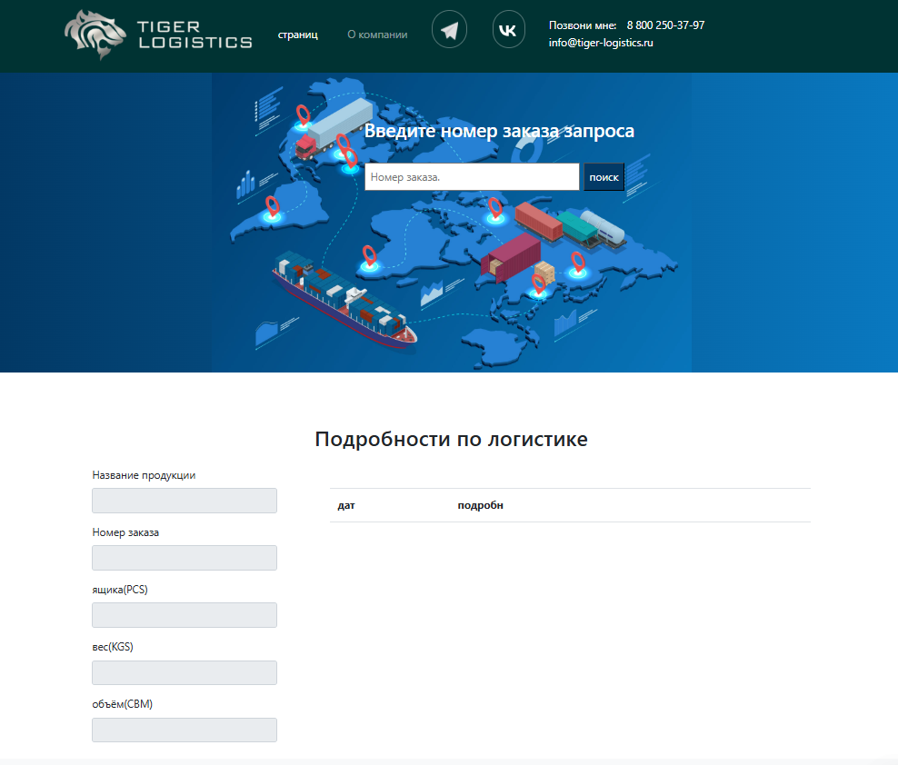
Task: Click the Tiger Logistics logo
Action: (x=158, y=35)
